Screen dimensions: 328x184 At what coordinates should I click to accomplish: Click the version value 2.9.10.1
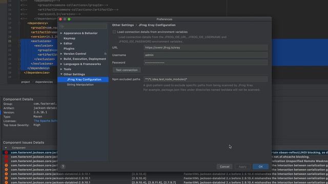point(40,112)
